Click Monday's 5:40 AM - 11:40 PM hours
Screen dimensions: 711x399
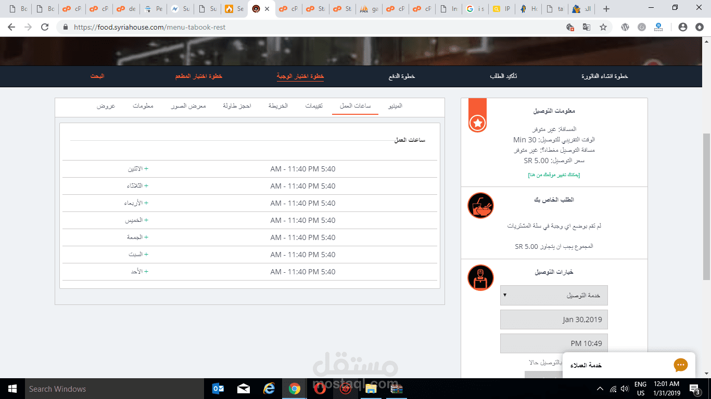tap(303, 169)
